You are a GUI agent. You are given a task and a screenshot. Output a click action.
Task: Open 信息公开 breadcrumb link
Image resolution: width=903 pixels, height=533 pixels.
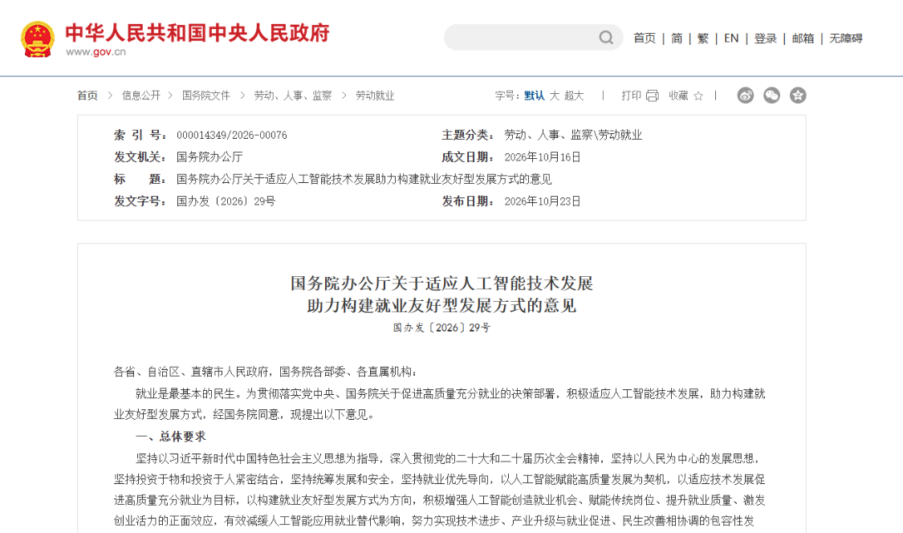(141, 96)
